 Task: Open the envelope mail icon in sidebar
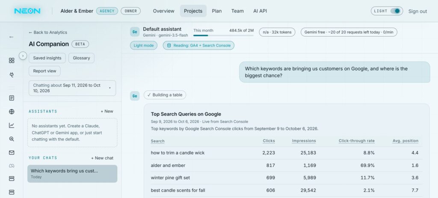12,152
